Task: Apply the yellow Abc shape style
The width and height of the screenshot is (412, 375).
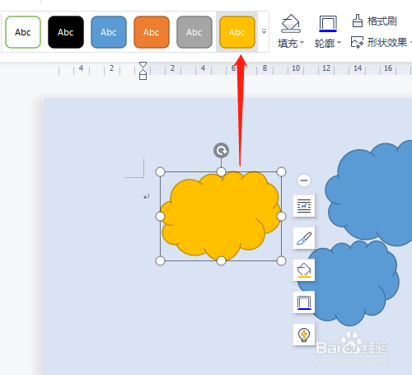Action: 237,32
